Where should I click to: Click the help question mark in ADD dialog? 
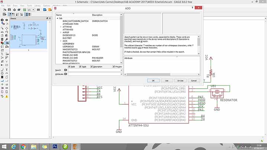tap(192, 8)
